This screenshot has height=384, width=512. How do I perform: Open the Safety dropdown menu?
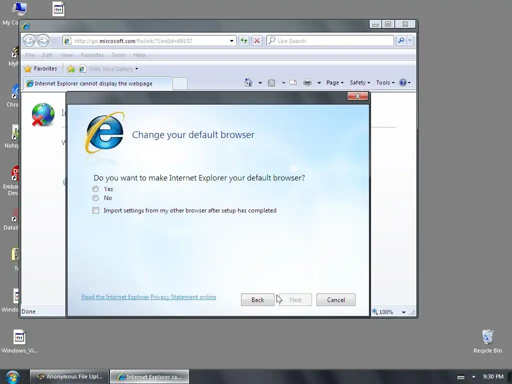[360, 82]
